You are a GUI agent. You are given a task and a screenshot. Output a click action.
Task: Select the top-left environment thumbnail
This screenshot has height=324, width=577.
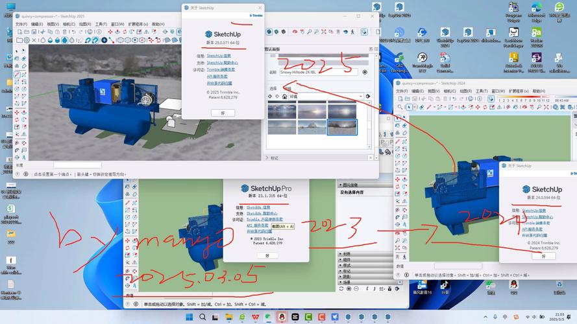282,111
